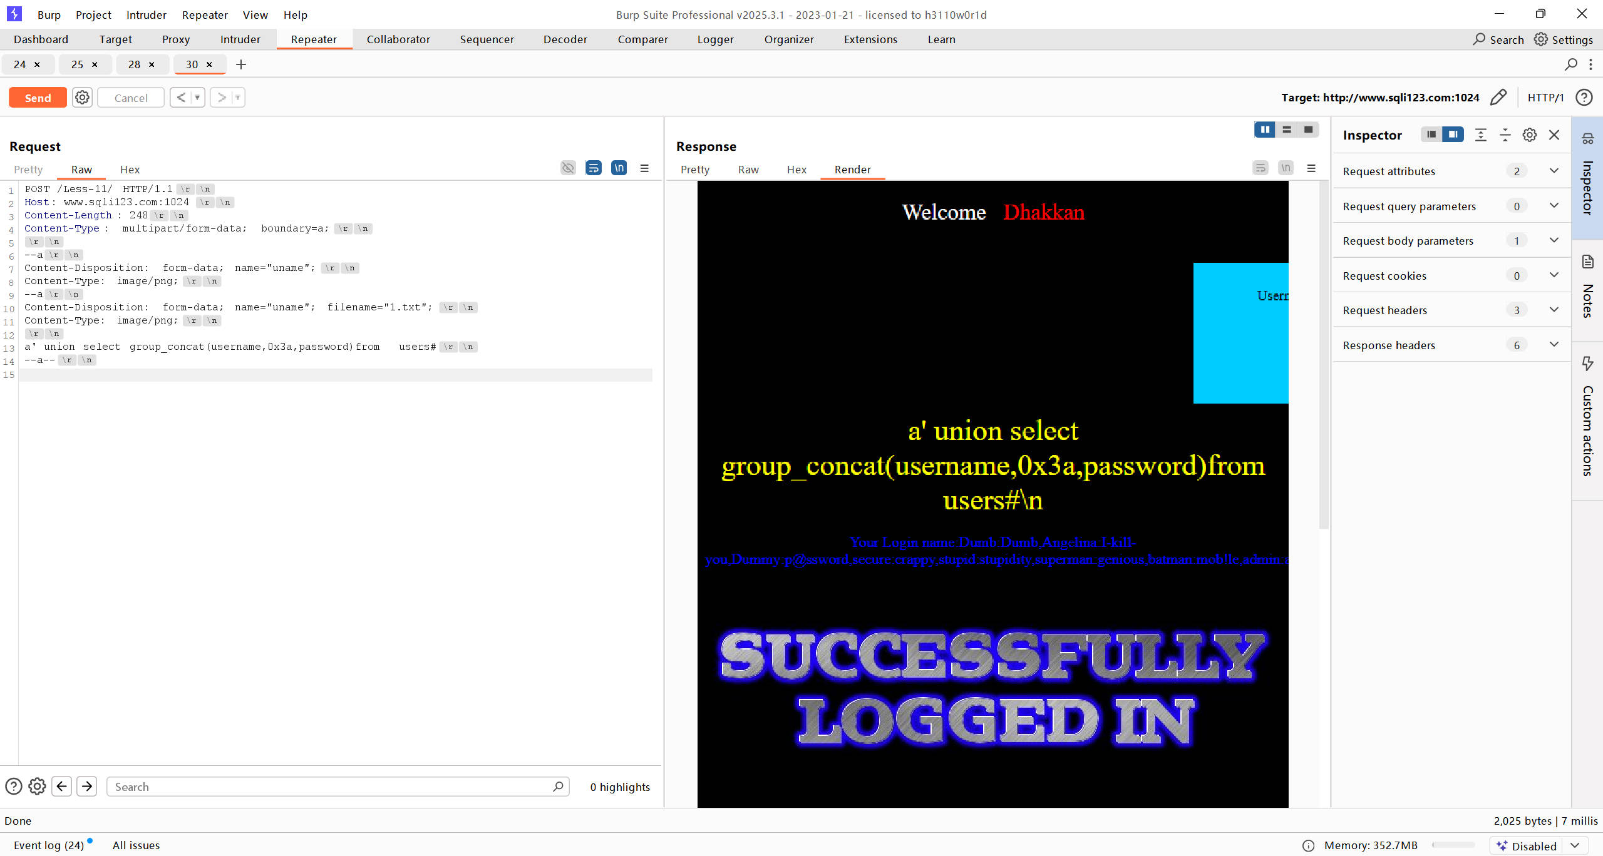Open Notes side panel
The height and width of the screenshot is (856, 1603).
tap(1587, 291)
